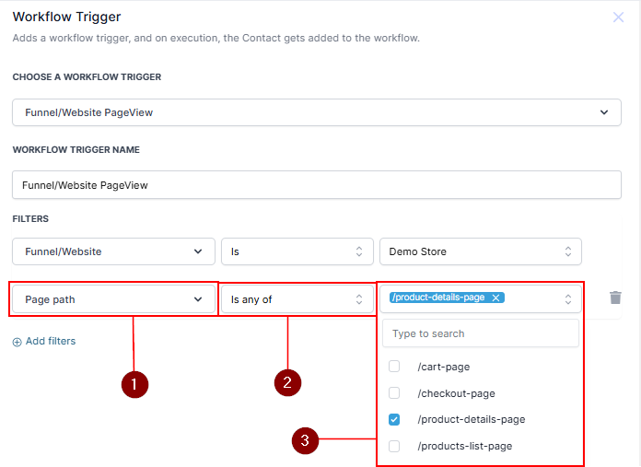Viewport: 641px width, 467px height.
Task: Enable the /checkout-page checkbox
Action: coord(394,393)
